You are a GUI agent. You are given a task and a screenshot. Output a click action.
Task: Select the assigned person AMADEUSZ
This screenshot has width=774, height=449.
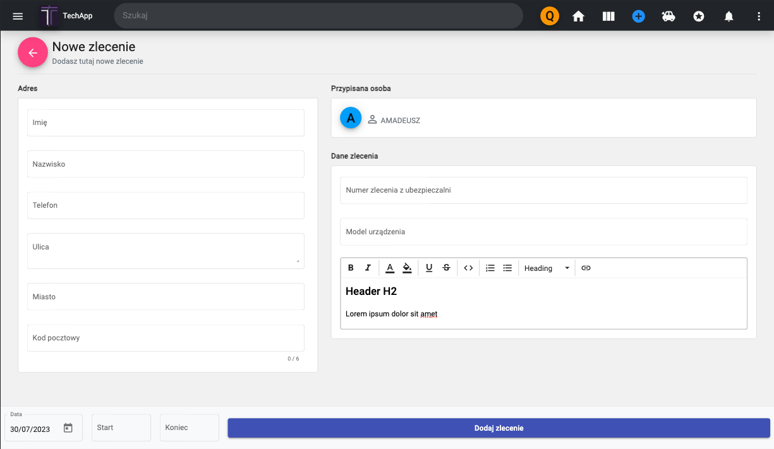click(394, 120)
